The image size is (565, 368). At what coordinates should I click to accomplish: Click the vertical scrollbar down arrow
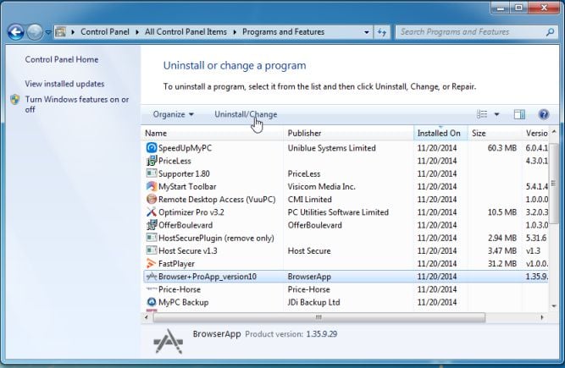(x=554, y=306)
